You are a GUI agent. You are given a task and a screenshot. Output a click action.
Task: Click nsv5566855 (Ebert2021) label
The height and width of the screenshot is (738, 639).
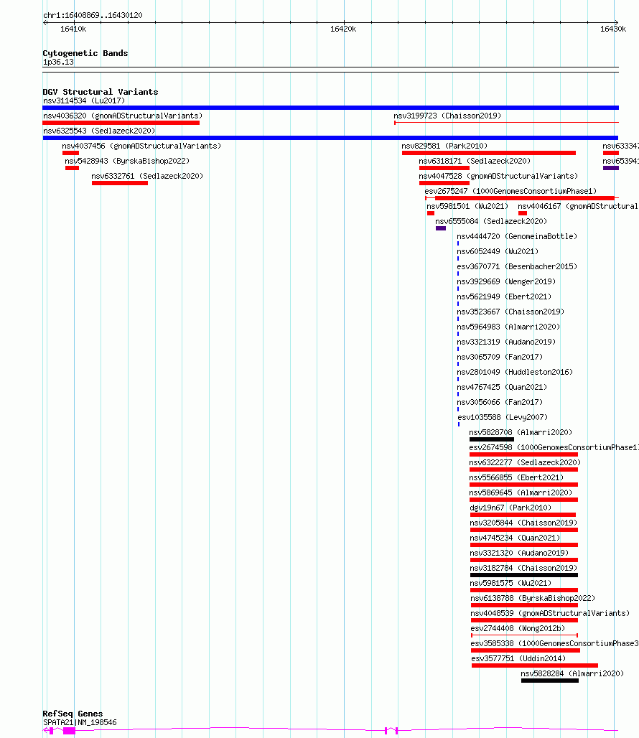(x=516, y=477)
